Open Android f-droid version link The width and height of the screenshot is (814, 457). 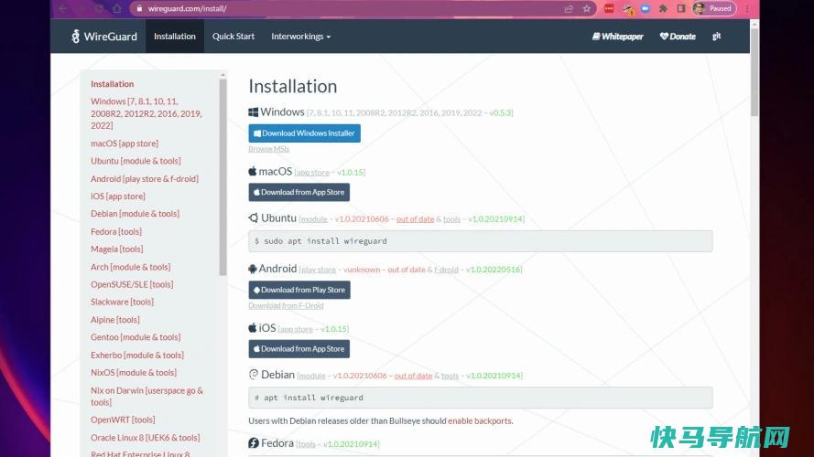(x=447, y=270)
